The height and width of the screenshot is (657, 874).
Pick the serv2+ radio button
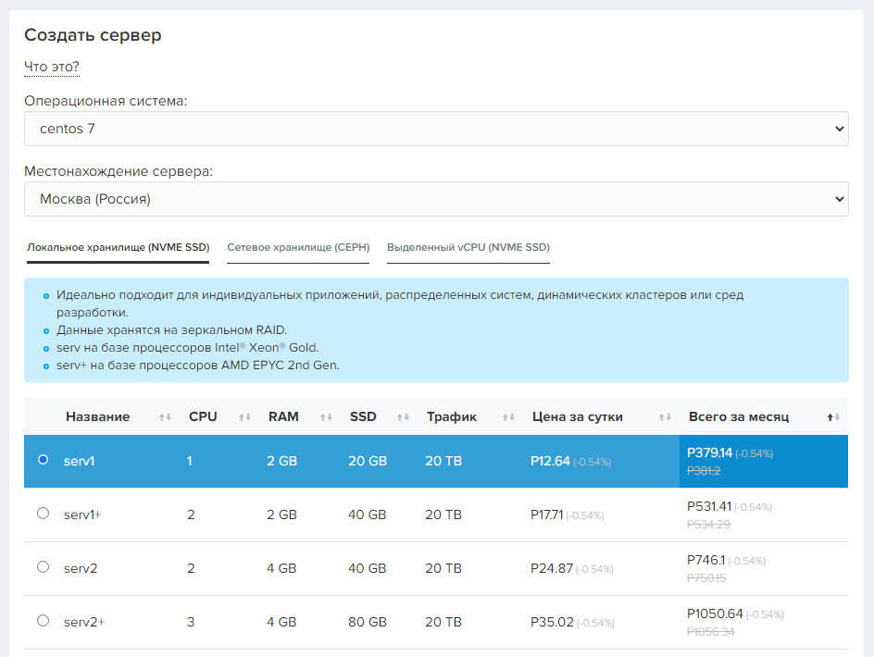43,621
